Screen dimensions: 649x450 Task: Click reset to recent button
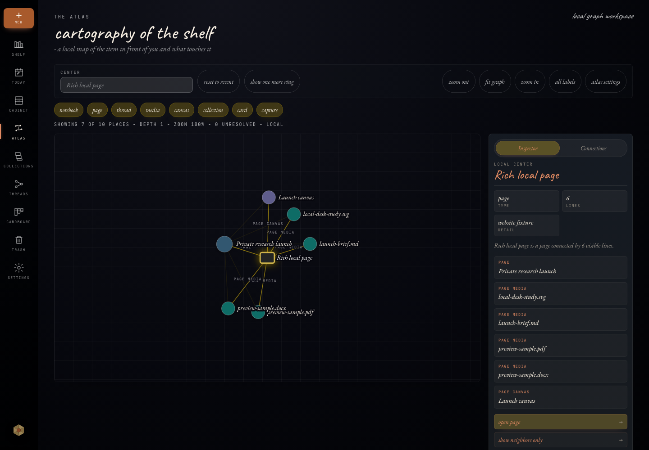(219, 81)
